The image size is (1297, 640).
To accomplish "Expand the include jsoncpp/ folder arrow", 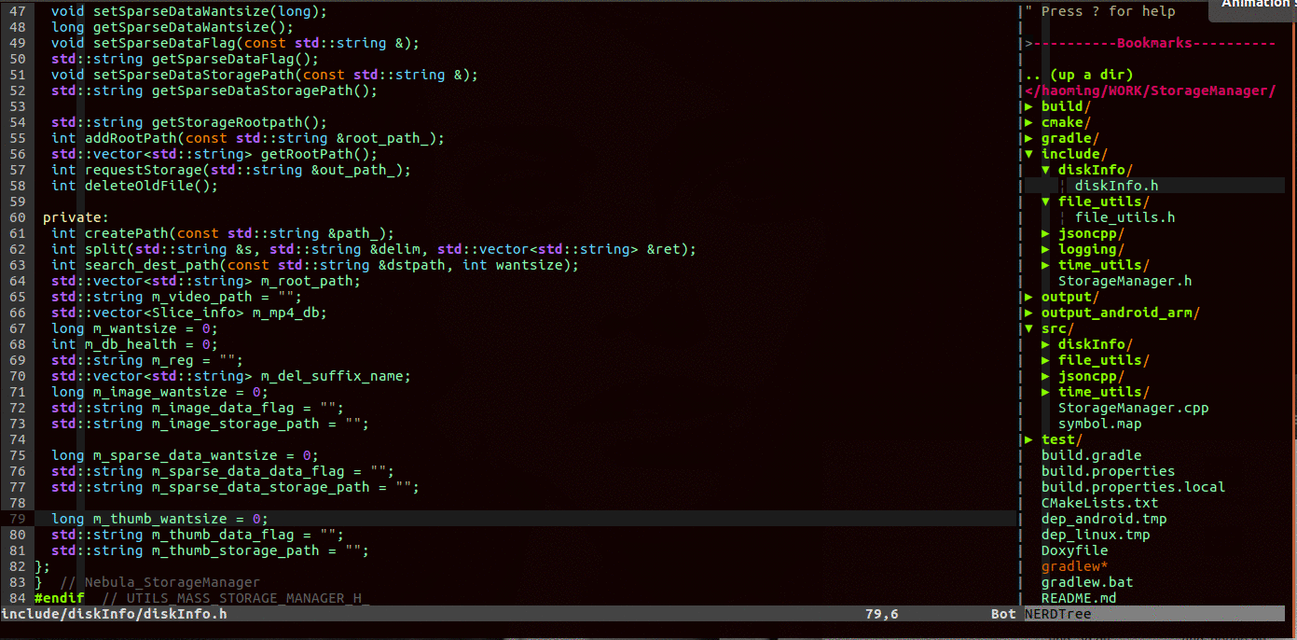I will 1046,233.
